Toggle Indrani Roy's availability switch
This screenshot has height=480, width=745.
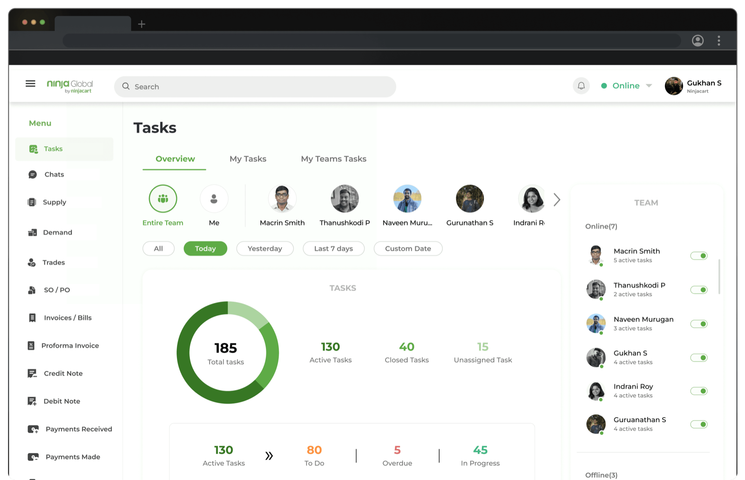click(699, 391)
